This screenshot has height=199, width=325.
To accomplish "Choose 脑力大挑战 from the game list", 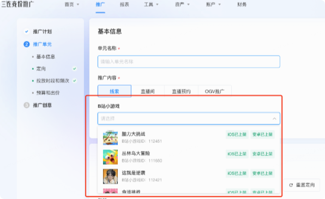I will pyautogui.click(x=189, y=137).
